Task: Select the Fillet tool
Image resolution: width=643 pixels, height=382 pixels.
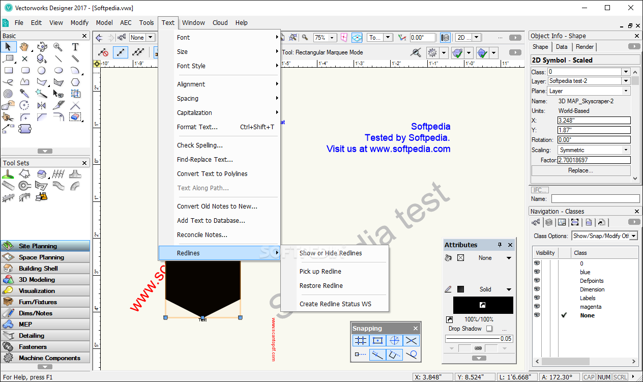Action: tap(24, 117)
